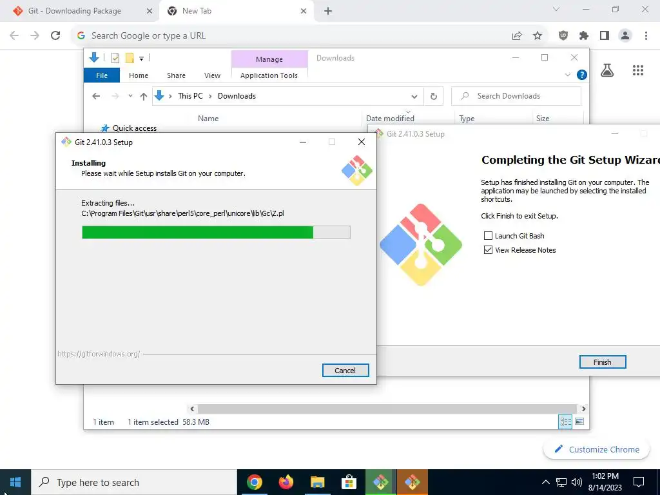Open the Share ribbon tab
Viewport: 660px width, 495px height.
pos(176,75)
